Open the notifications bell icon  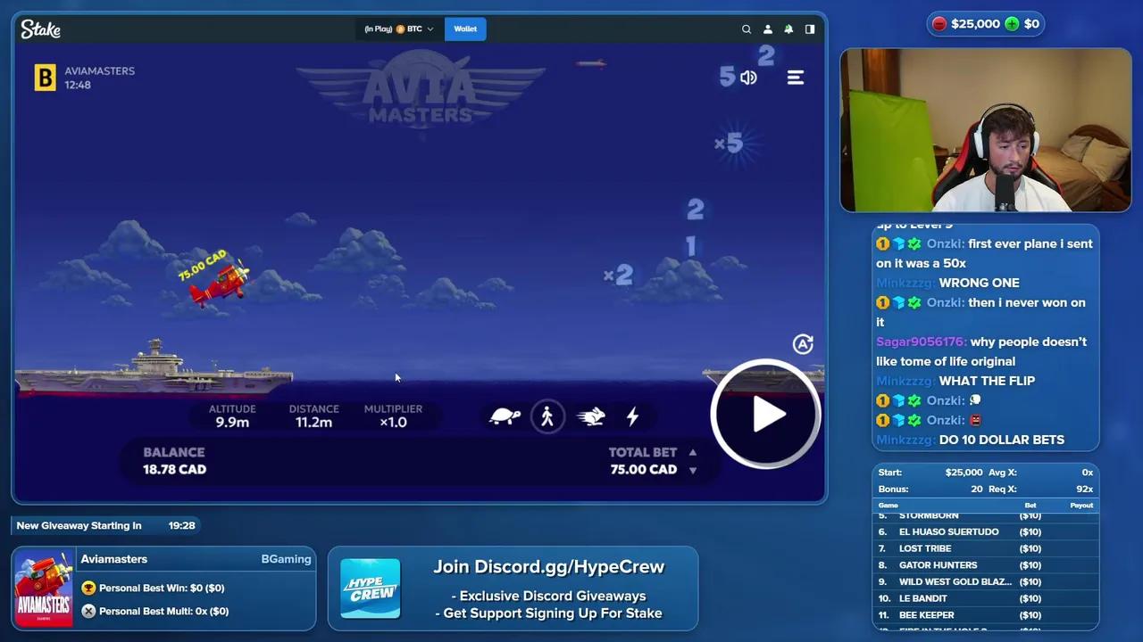pyautogui.click(x=788, y=29)
